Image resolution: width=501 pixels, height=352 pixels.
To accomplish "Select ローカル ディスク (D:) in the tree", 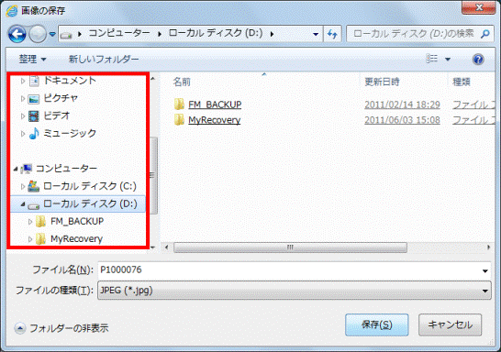I will [90, 203].
